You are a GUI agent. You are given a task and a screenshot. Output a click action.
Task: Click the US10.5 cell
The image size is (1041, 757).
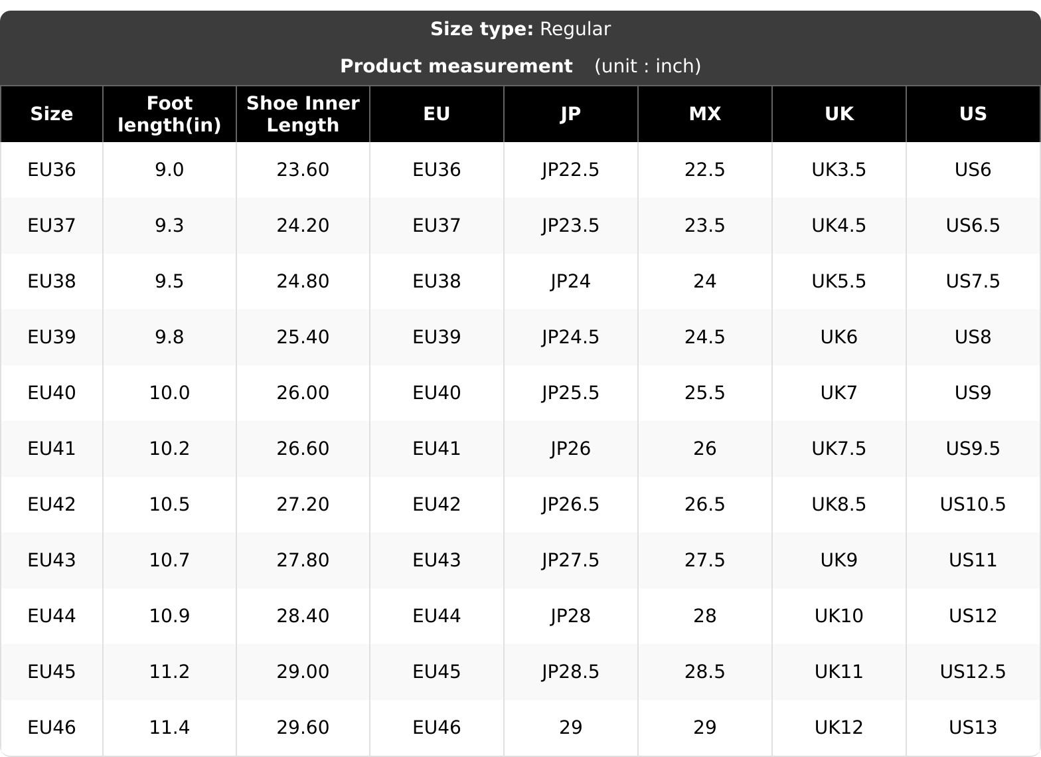tap(973, 505)
